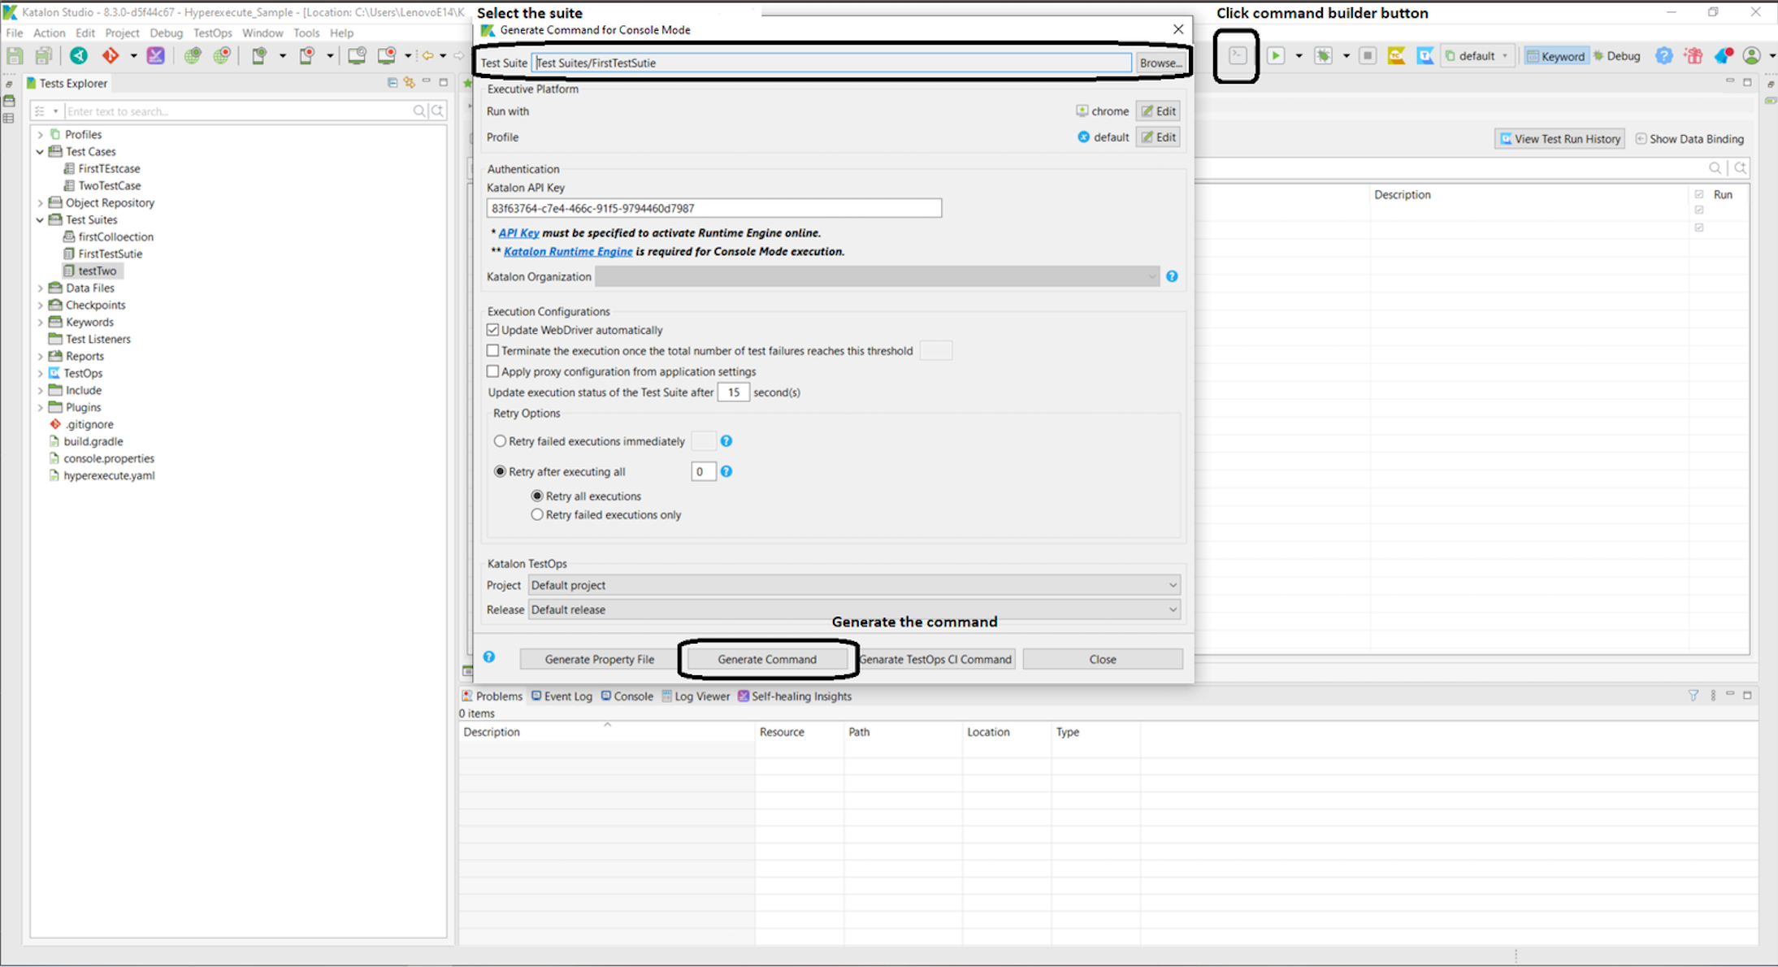Toggle Update WebDriver automatically checkbox
Image resolution: width=1778 pixels, height=967 pixels.
pyautogui.click(x=492, y=330)
